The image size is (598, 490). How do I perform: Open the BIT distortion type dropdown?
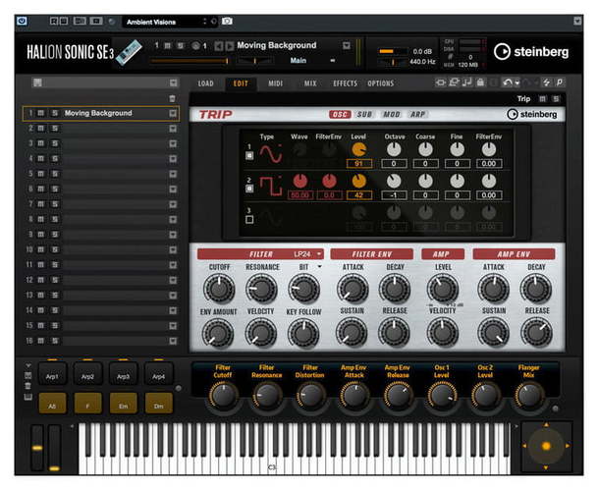click(x=319, y=266)
